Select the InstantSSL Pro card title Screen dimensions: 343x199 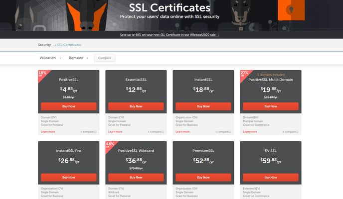(x=69, y=151)
